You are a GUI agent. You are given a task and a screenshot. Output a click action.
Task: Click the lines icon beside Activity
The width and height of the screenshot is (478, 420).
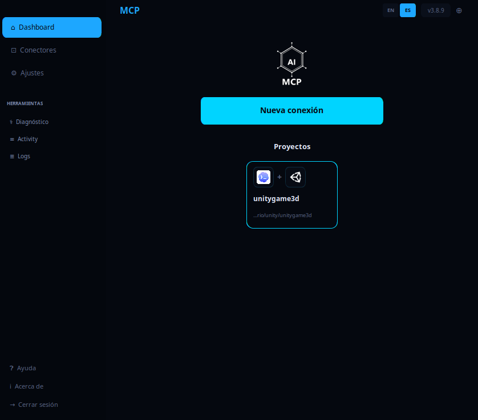pos(12,139)
